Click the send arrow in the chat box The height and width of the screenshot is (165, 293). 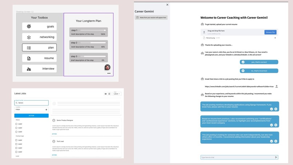[276, 157]
